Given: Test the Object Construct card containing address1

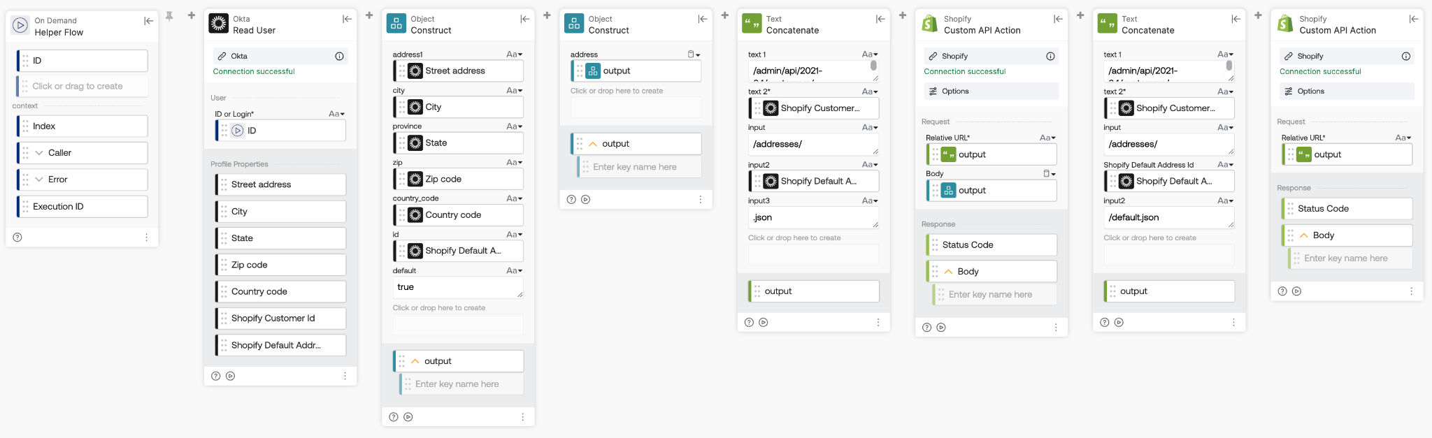Looking at the screenshot, I should tap(408, 417).
